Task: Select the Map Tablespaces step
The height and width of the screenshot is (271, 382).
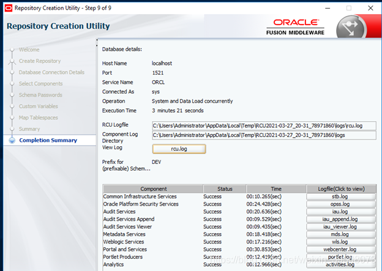Action: point(39,117)
